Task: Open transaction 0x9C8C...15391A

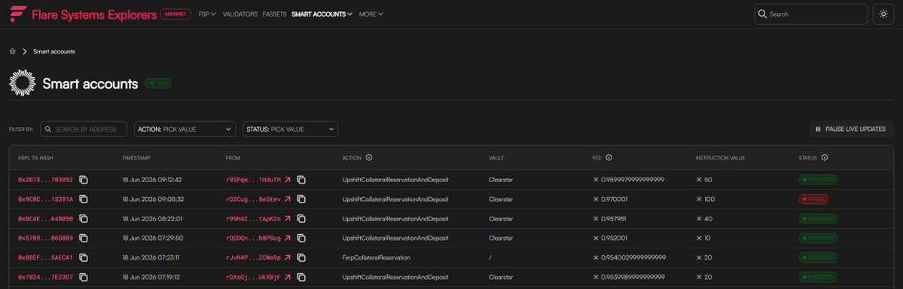Action: click(x=45, y=199)
